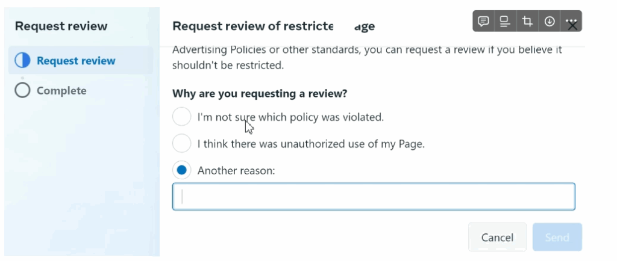617x261 pixels.
Task: Select the crop tool icon
Action: [x=527, y=22]
